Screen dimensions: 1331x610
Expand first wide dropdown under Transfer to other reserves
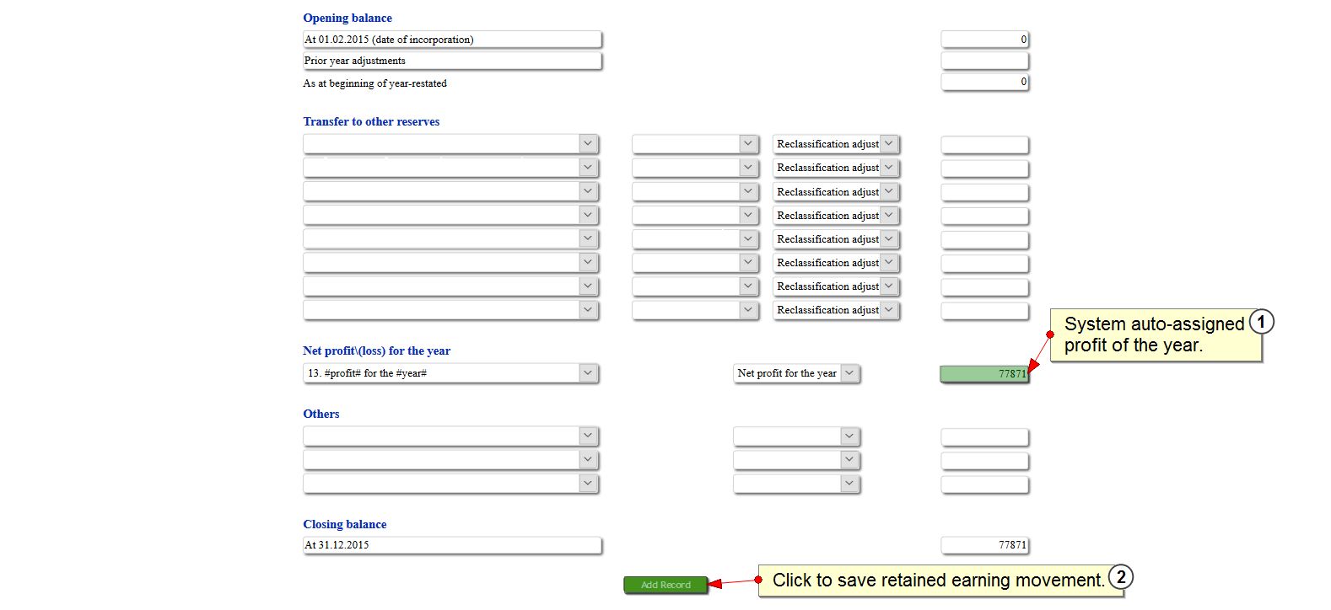pyautogui.click(x=450, y=144)
